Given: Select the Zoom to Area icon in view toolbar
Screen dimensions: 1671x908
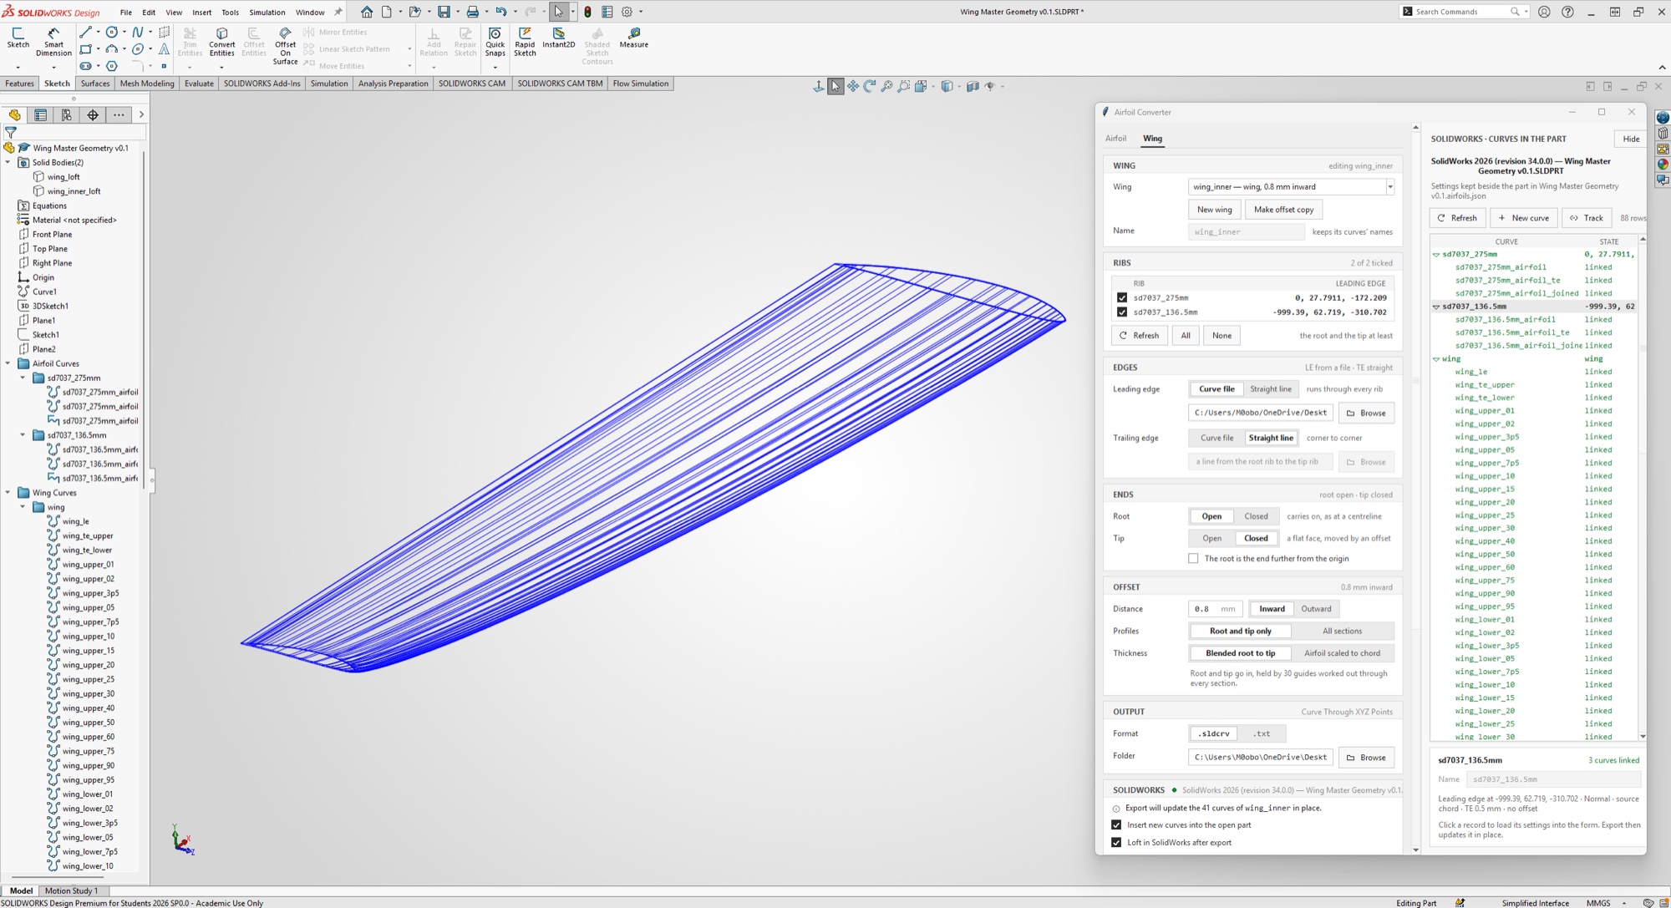Looking at the screenshot, I should click(x=903, y=86).
